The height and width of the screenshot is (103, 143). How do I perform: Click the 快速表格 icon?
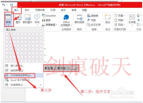click(7, 85)
